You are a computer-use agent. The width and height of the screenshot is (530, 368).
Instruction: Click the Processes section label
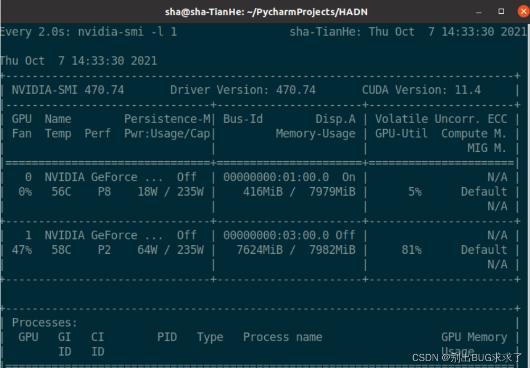[44, 323]
